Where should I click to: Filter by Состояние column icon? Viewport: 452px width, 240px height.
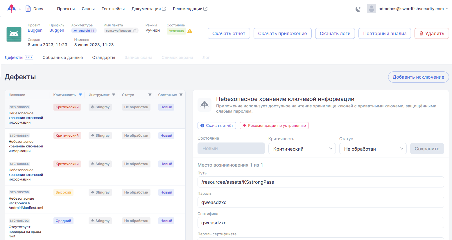coord(181,95)
